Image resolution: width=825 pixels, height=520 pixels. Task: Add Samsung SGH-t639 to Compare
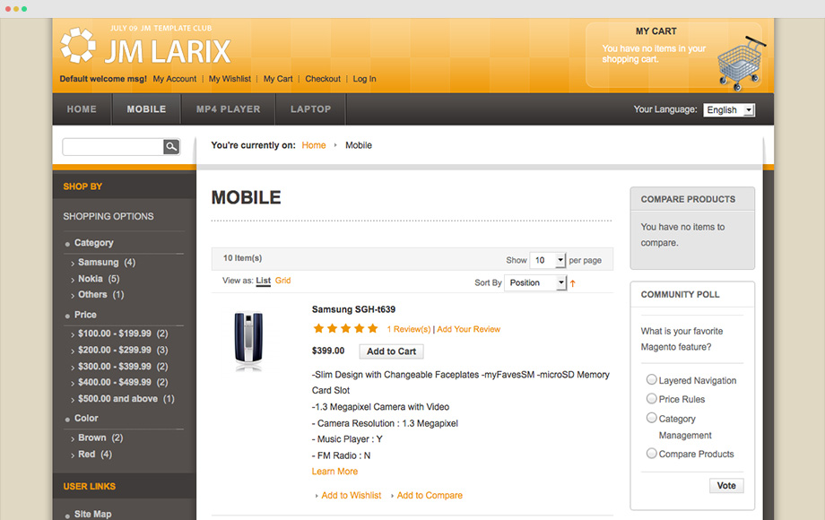coord(430,495)
